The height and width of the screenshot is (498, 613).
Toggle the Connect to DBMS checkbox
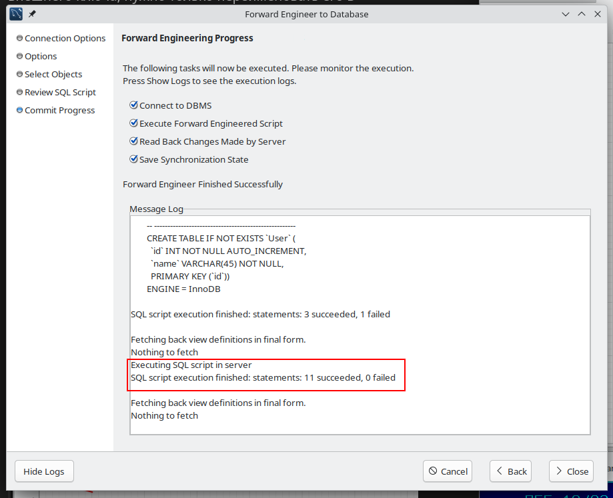click(x=134, y=105)
